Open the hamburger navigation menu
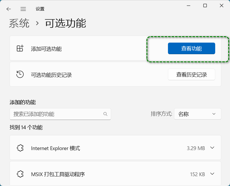The height and width of the screenshot is (186, 230). click(x=23, y=9)
